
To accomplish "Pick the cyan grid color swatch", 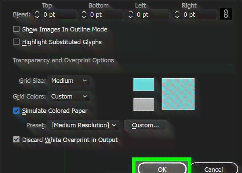I will [x=144, y=84].
